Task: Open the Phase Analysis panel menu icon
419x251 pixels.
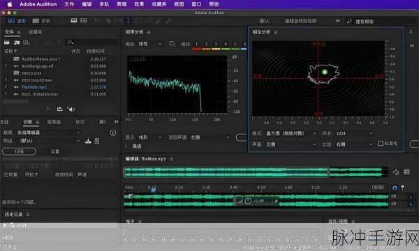Action: tap(276, 32)
